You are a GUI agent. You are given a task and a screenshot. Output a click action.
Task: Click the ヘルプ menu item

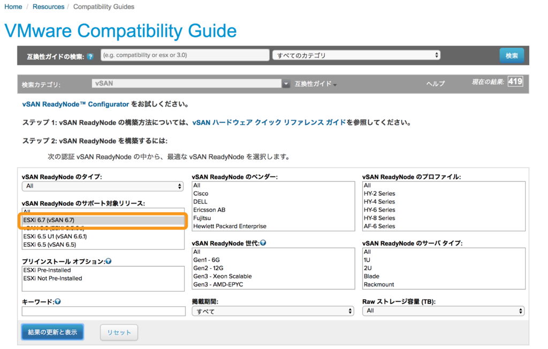coord(436,84)
